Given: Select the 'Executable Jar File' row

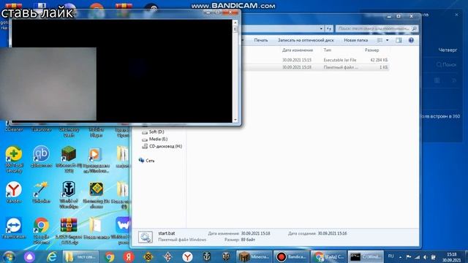Looking at the screenshot, I should tap(317, 60).
